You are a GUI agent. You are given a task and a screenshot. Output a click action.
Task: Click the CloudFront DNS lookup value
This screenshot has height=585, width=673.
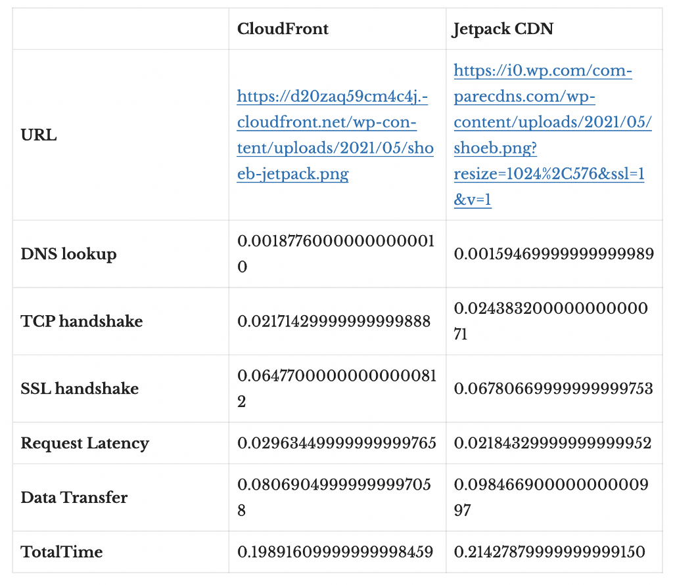335,254
